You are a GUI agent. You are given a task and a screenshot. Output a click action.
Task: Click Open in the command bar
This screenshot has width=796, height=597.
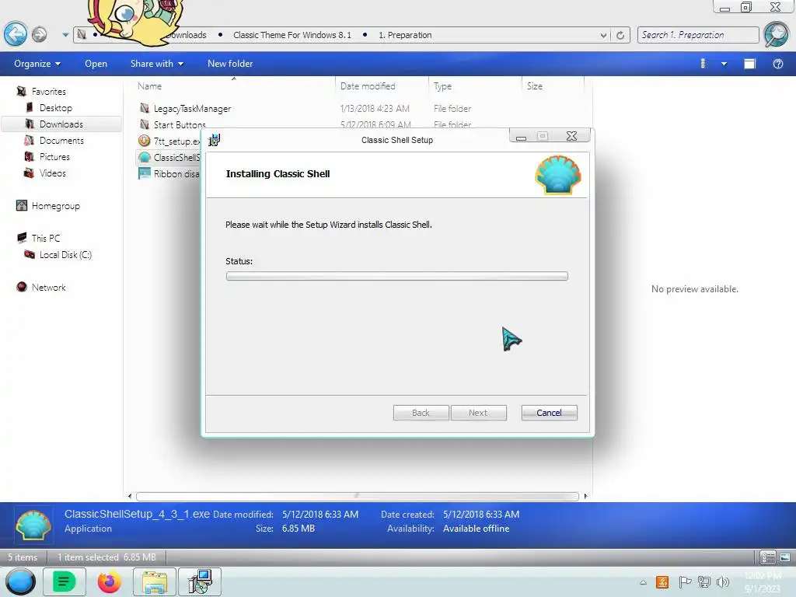pyautogui.click(x=96, y=64)
